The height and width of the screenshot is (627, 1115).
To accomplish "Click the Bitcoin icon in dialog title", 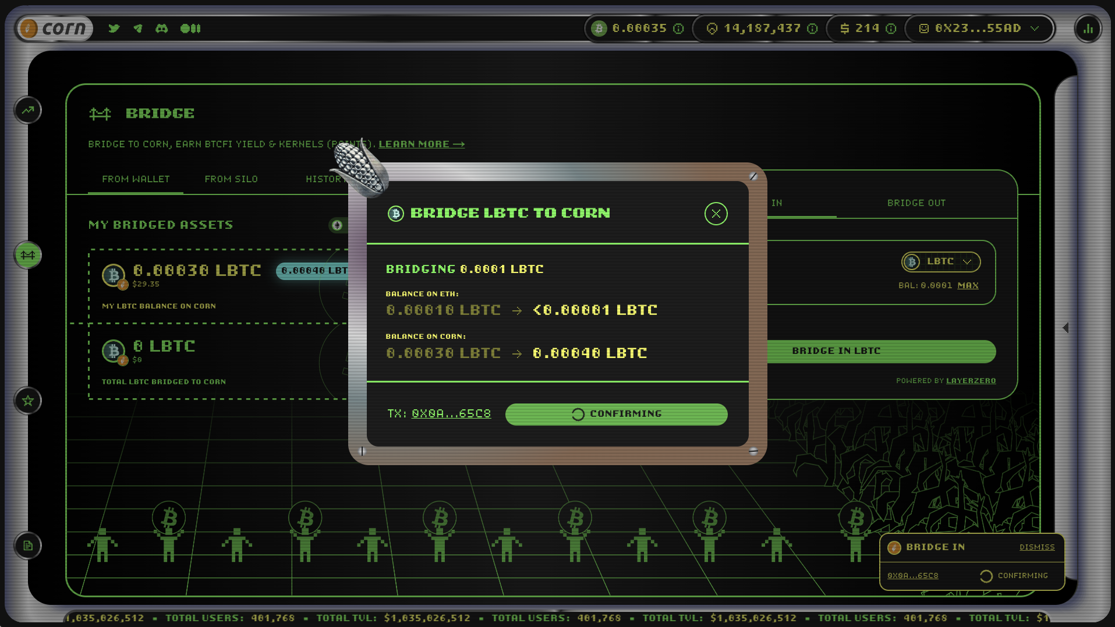I will (x=396, y=214).
